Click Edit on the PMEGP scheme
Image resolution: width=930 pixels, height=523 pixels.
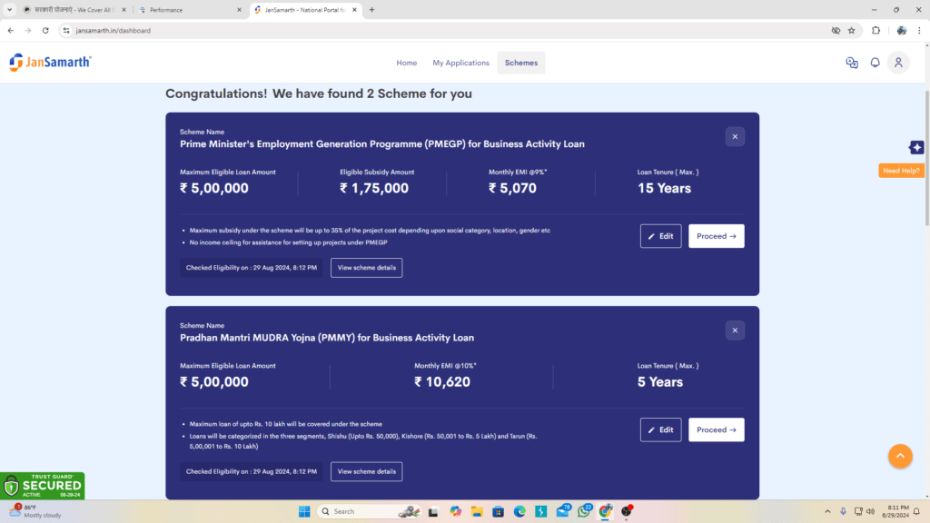pos(661,236)
